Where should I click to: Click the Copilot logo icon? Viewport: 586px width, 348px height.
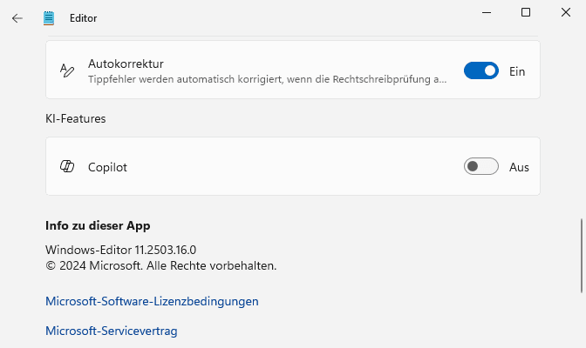tap(67, 166)
